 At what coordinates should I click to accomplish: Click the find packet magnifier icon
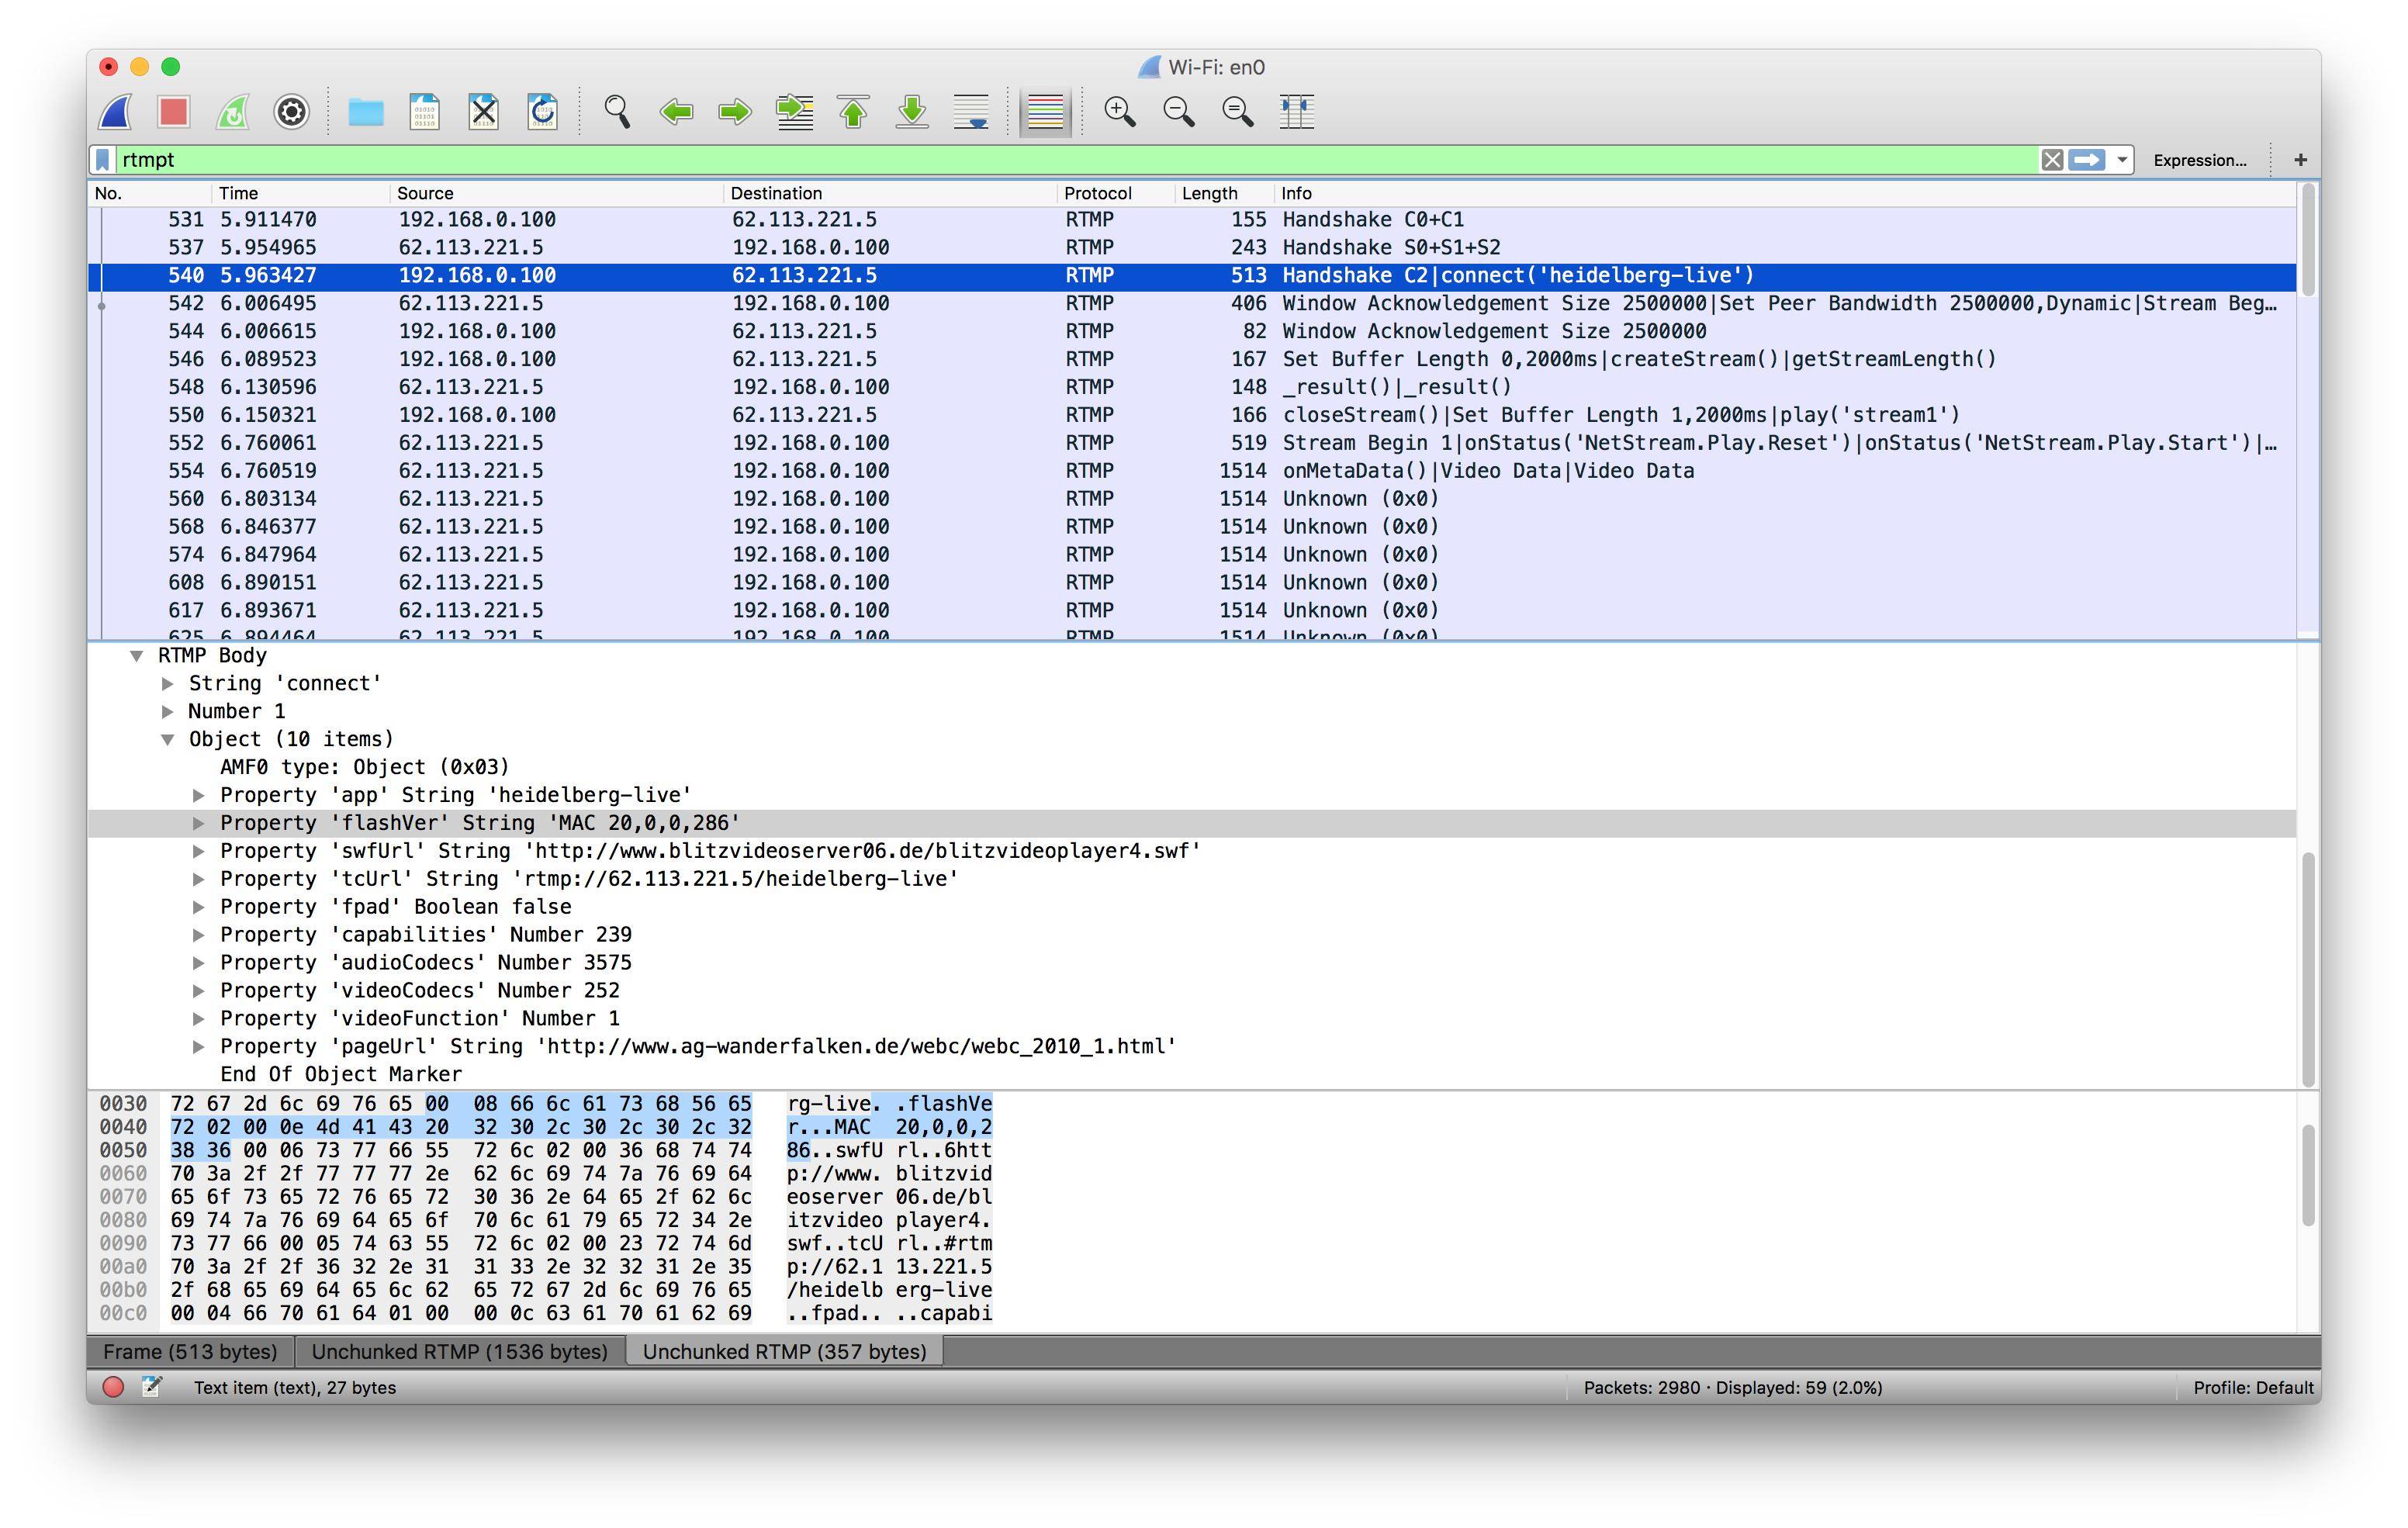617,111
